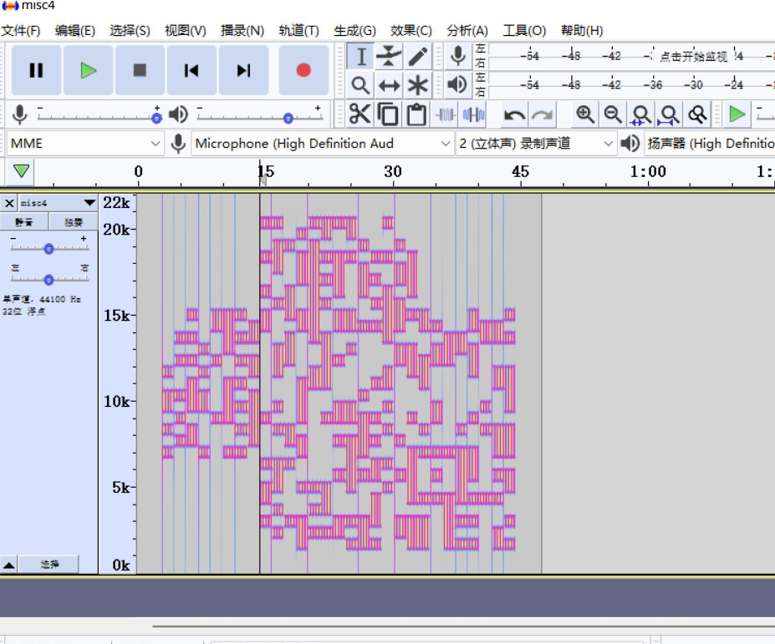
Task: Choose the Multi-tool asterisk icon
Action: pyautogui.click(x=417, y=85)
